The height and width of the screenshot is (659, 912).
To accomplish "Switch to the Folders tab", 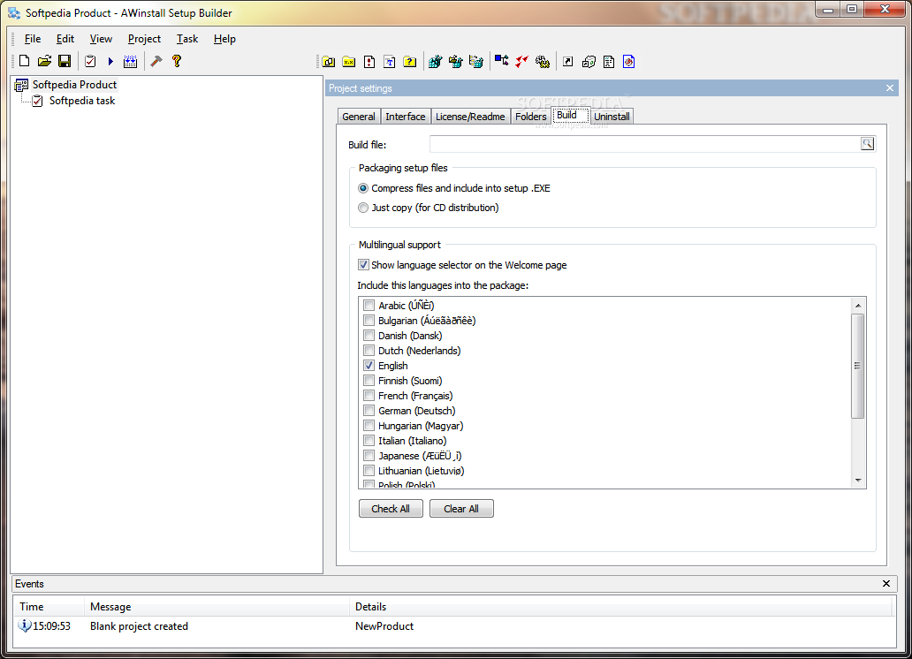I will coord(530,117).
